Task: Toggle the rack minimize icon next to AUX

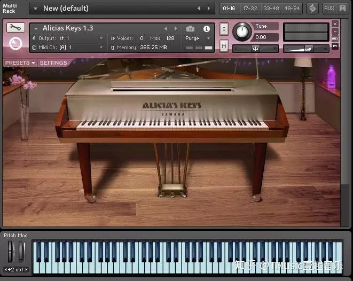Action: (x=342, y=9)
